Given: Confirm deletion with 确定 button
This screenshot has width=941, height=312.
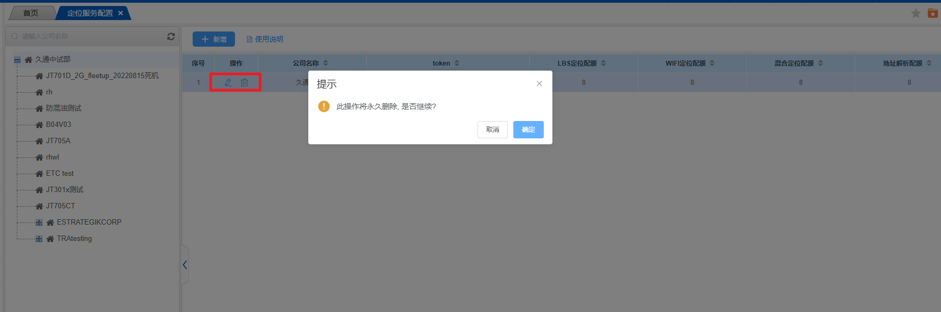Looking at the screenshot, I should [x=528, y=130].
